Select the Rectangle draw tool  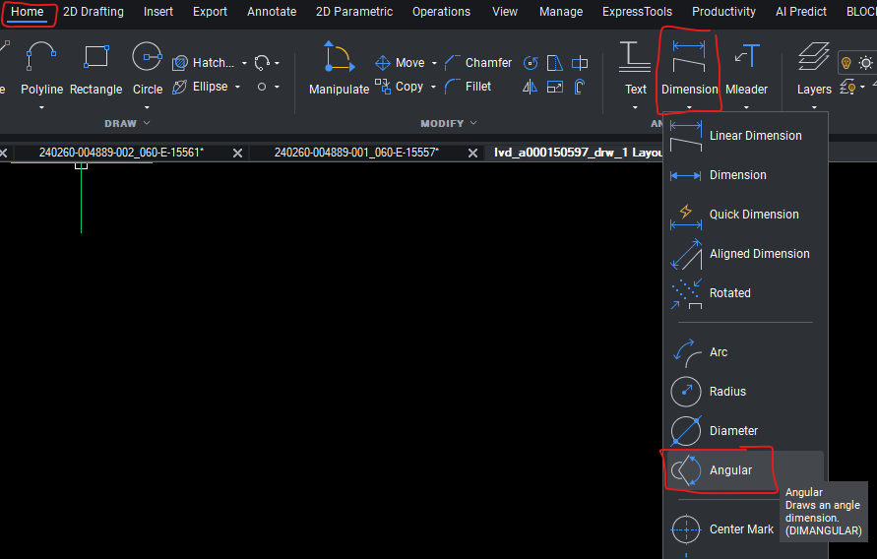(x=95, y=67)
